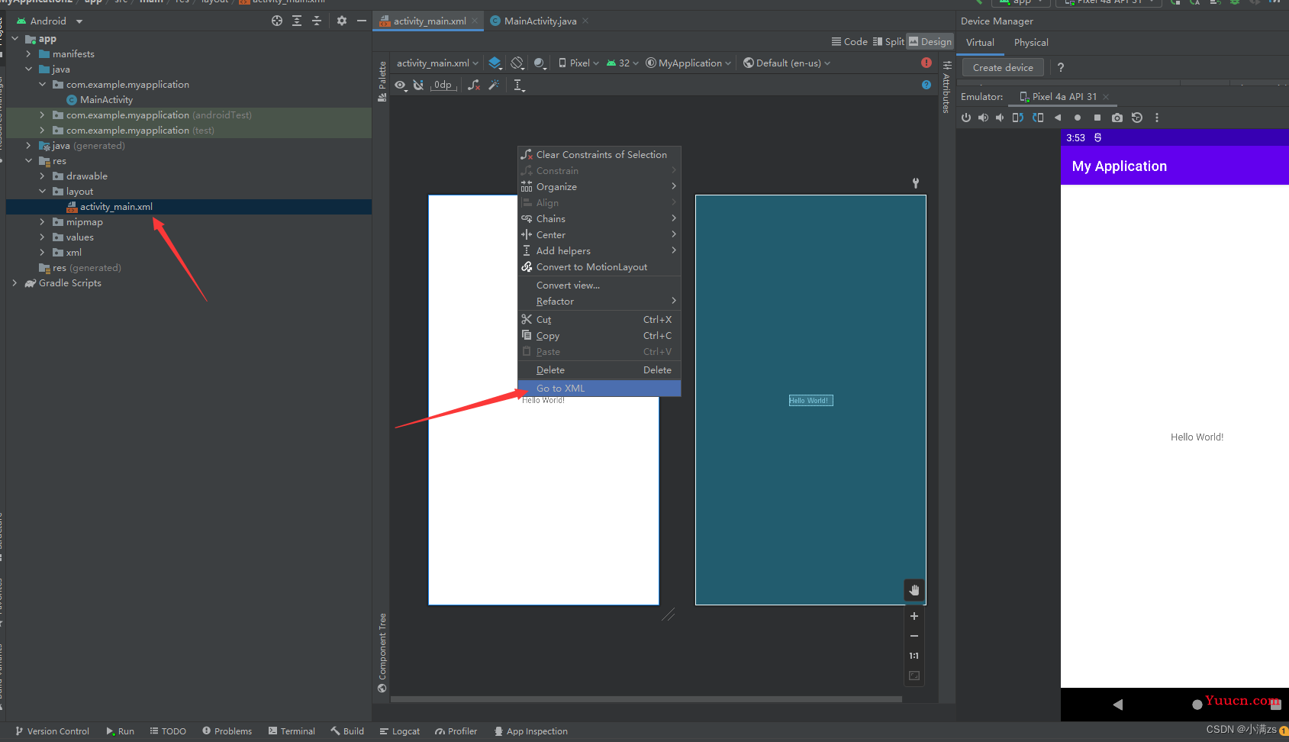1289x742 pixels.
Task: Click the Infer Constraints magic wand icon
Action: point(494,85)
